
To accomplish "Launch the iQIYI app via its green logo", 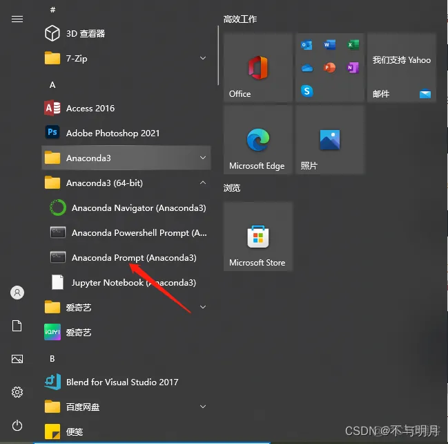I will tap(52, 332).
